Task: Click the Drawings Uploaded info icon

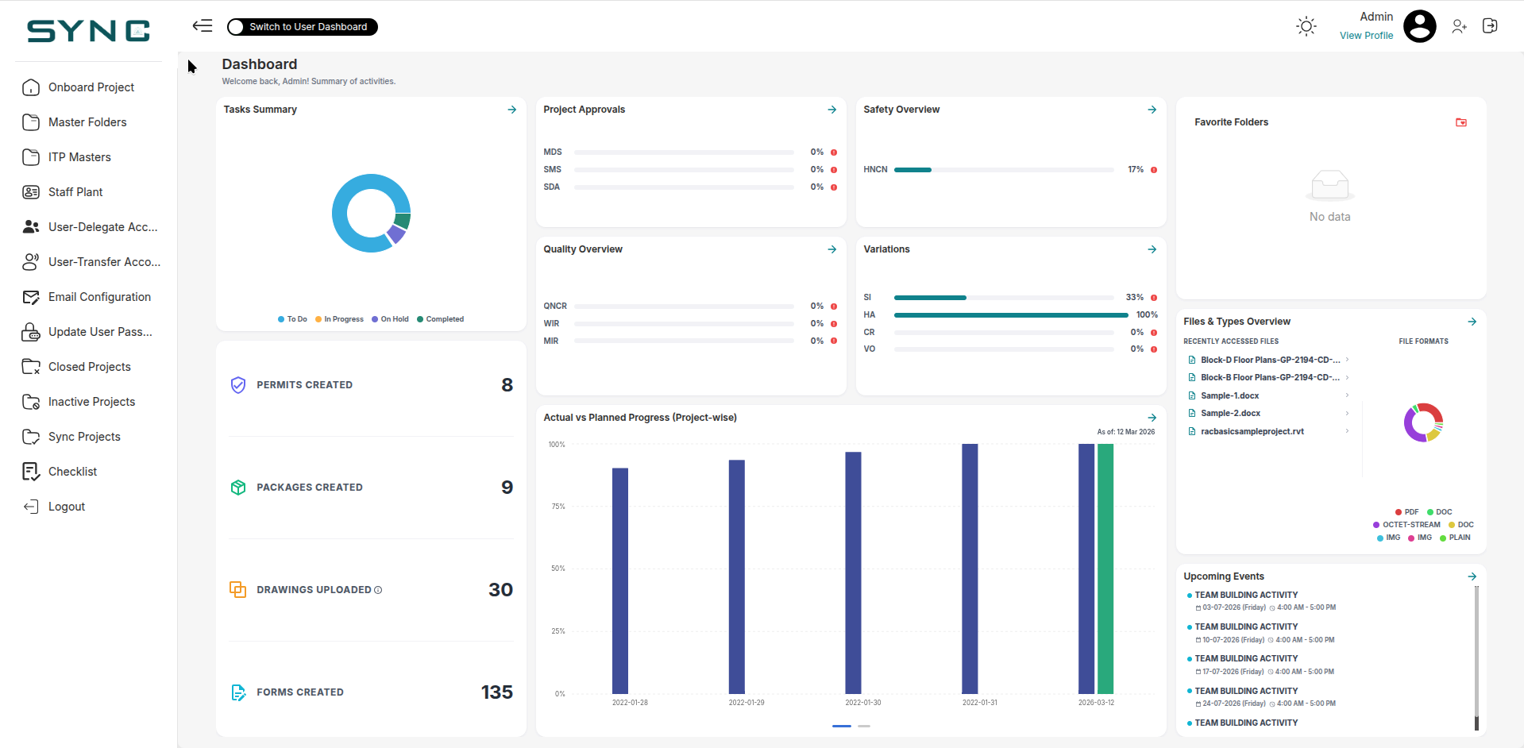Action: pyautogui.click(x=378, y=590)
